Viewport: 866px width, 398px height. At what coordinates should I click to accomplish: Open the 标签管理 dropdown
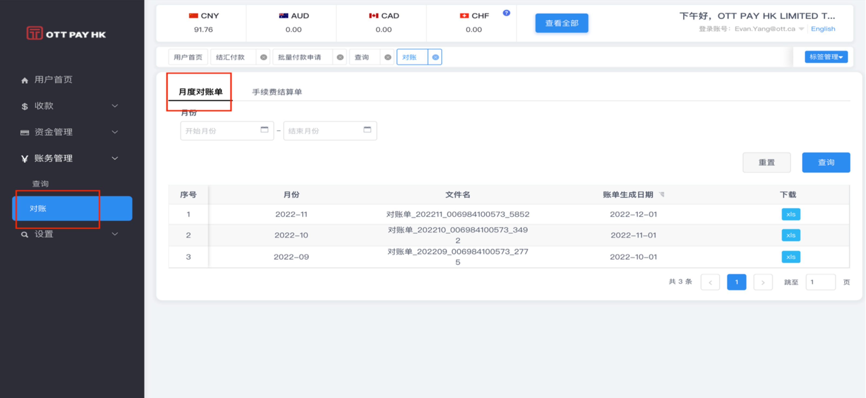pyautogui.click(x=826, y=57)
